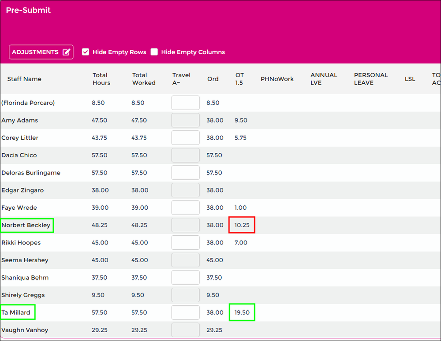Click Norbert Beckley's OT 1.5 value 10.25
This screenshot has height=341, width=441.
[242, 225]
